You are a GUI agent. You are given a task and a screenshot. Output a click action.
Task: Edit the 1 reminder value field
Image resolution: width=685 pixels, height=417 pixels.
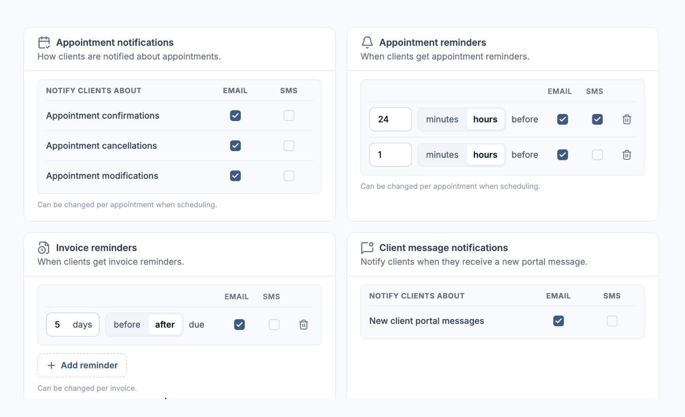(x=391, y=155)
